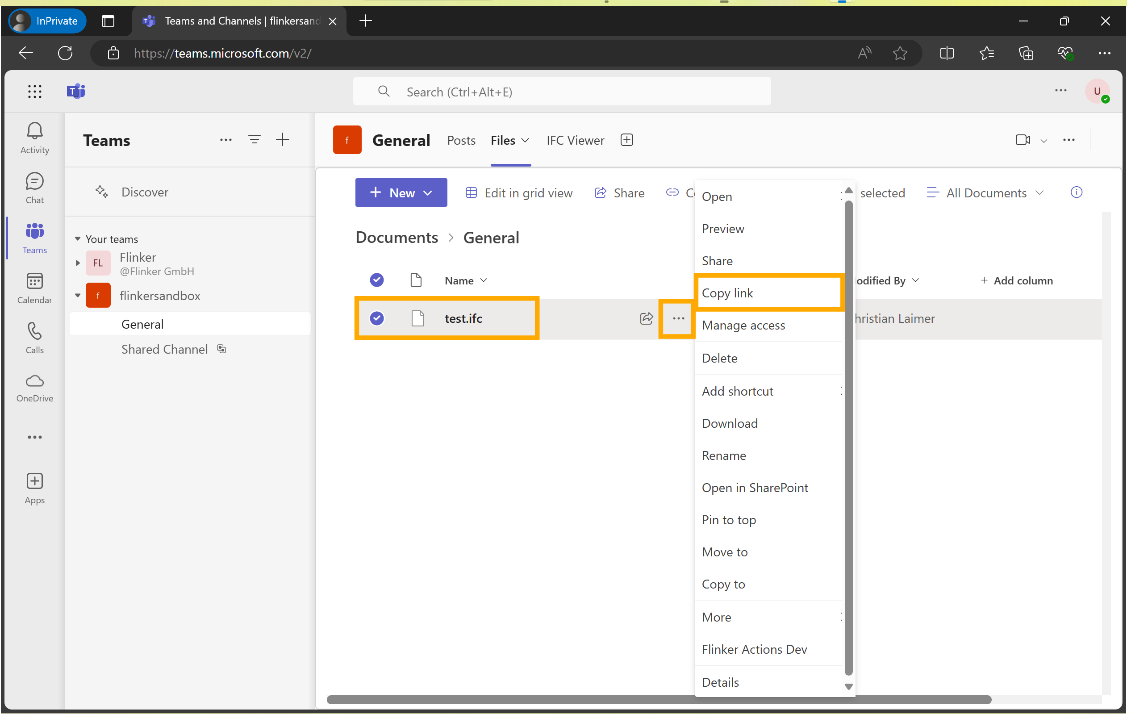Viewport: 1127px width, 714px height.
Task: Expand the Flinker team
Action: coord(78,263)
